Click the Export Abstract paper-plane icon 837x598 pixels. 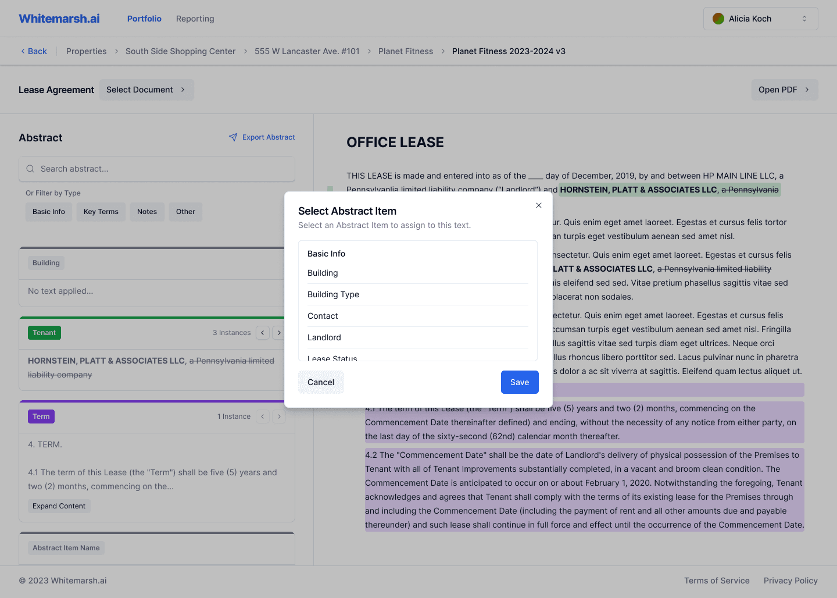pos(233,137)
